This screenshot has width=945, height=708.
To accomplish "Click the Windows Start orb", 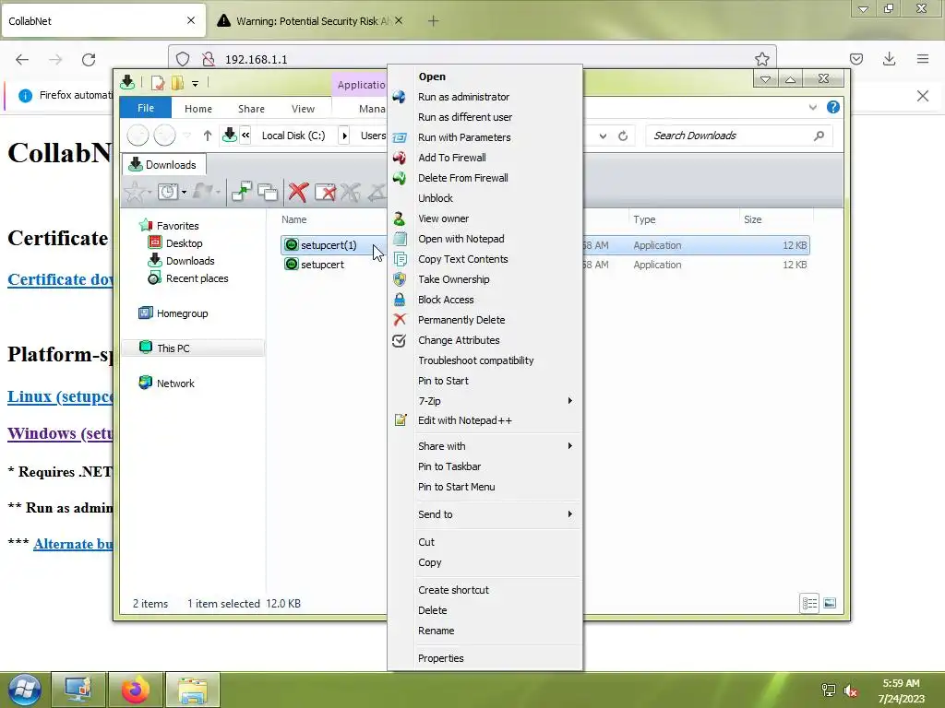I will click(x=25, y=690).
